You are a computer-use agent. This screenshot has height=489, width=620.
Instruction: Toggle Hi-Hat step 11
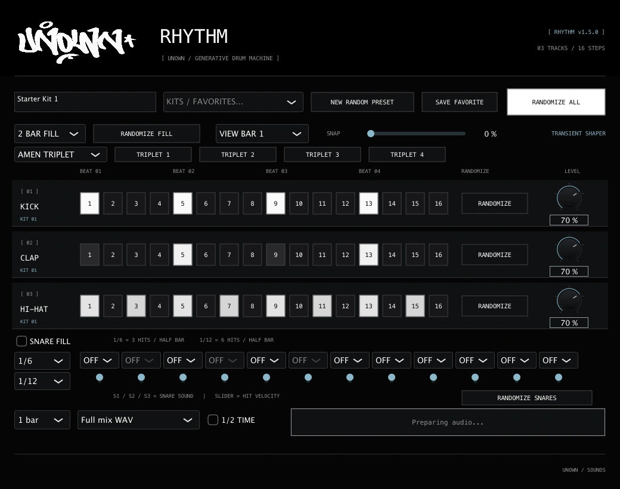323,306
